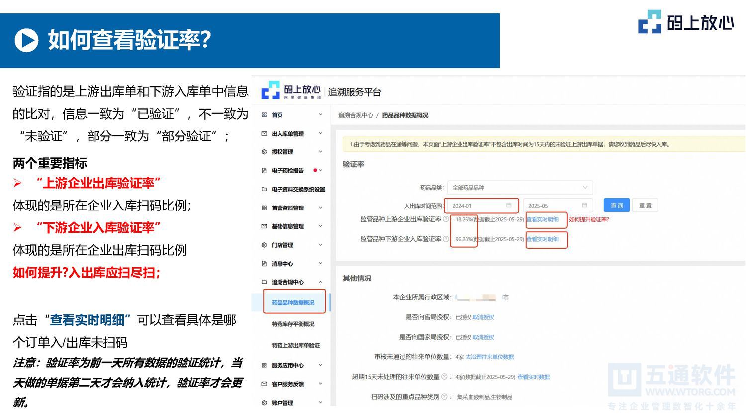Click the 重置 button

coord(645,205)
